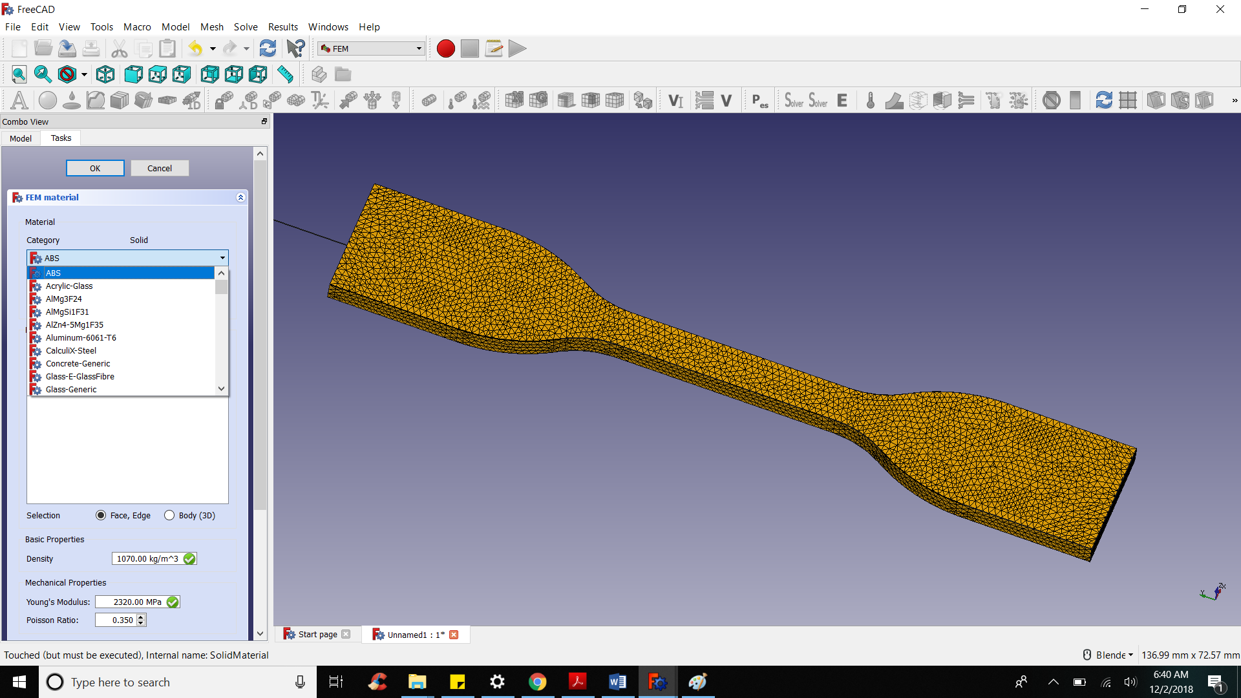Viewport: 1241px width, 698px height.
Task: Open the Solve menu
Action: (245, 26)
